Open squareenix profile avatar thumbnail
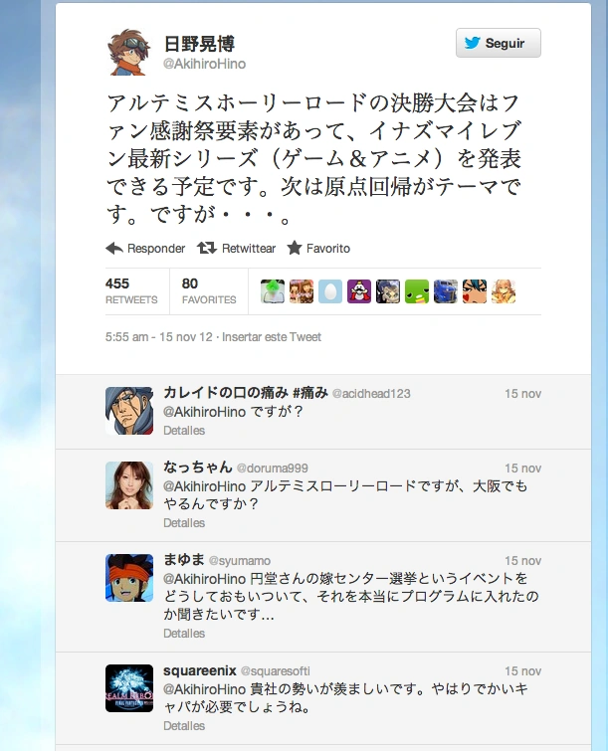The image size is (608, 751). tap(129, 688)
